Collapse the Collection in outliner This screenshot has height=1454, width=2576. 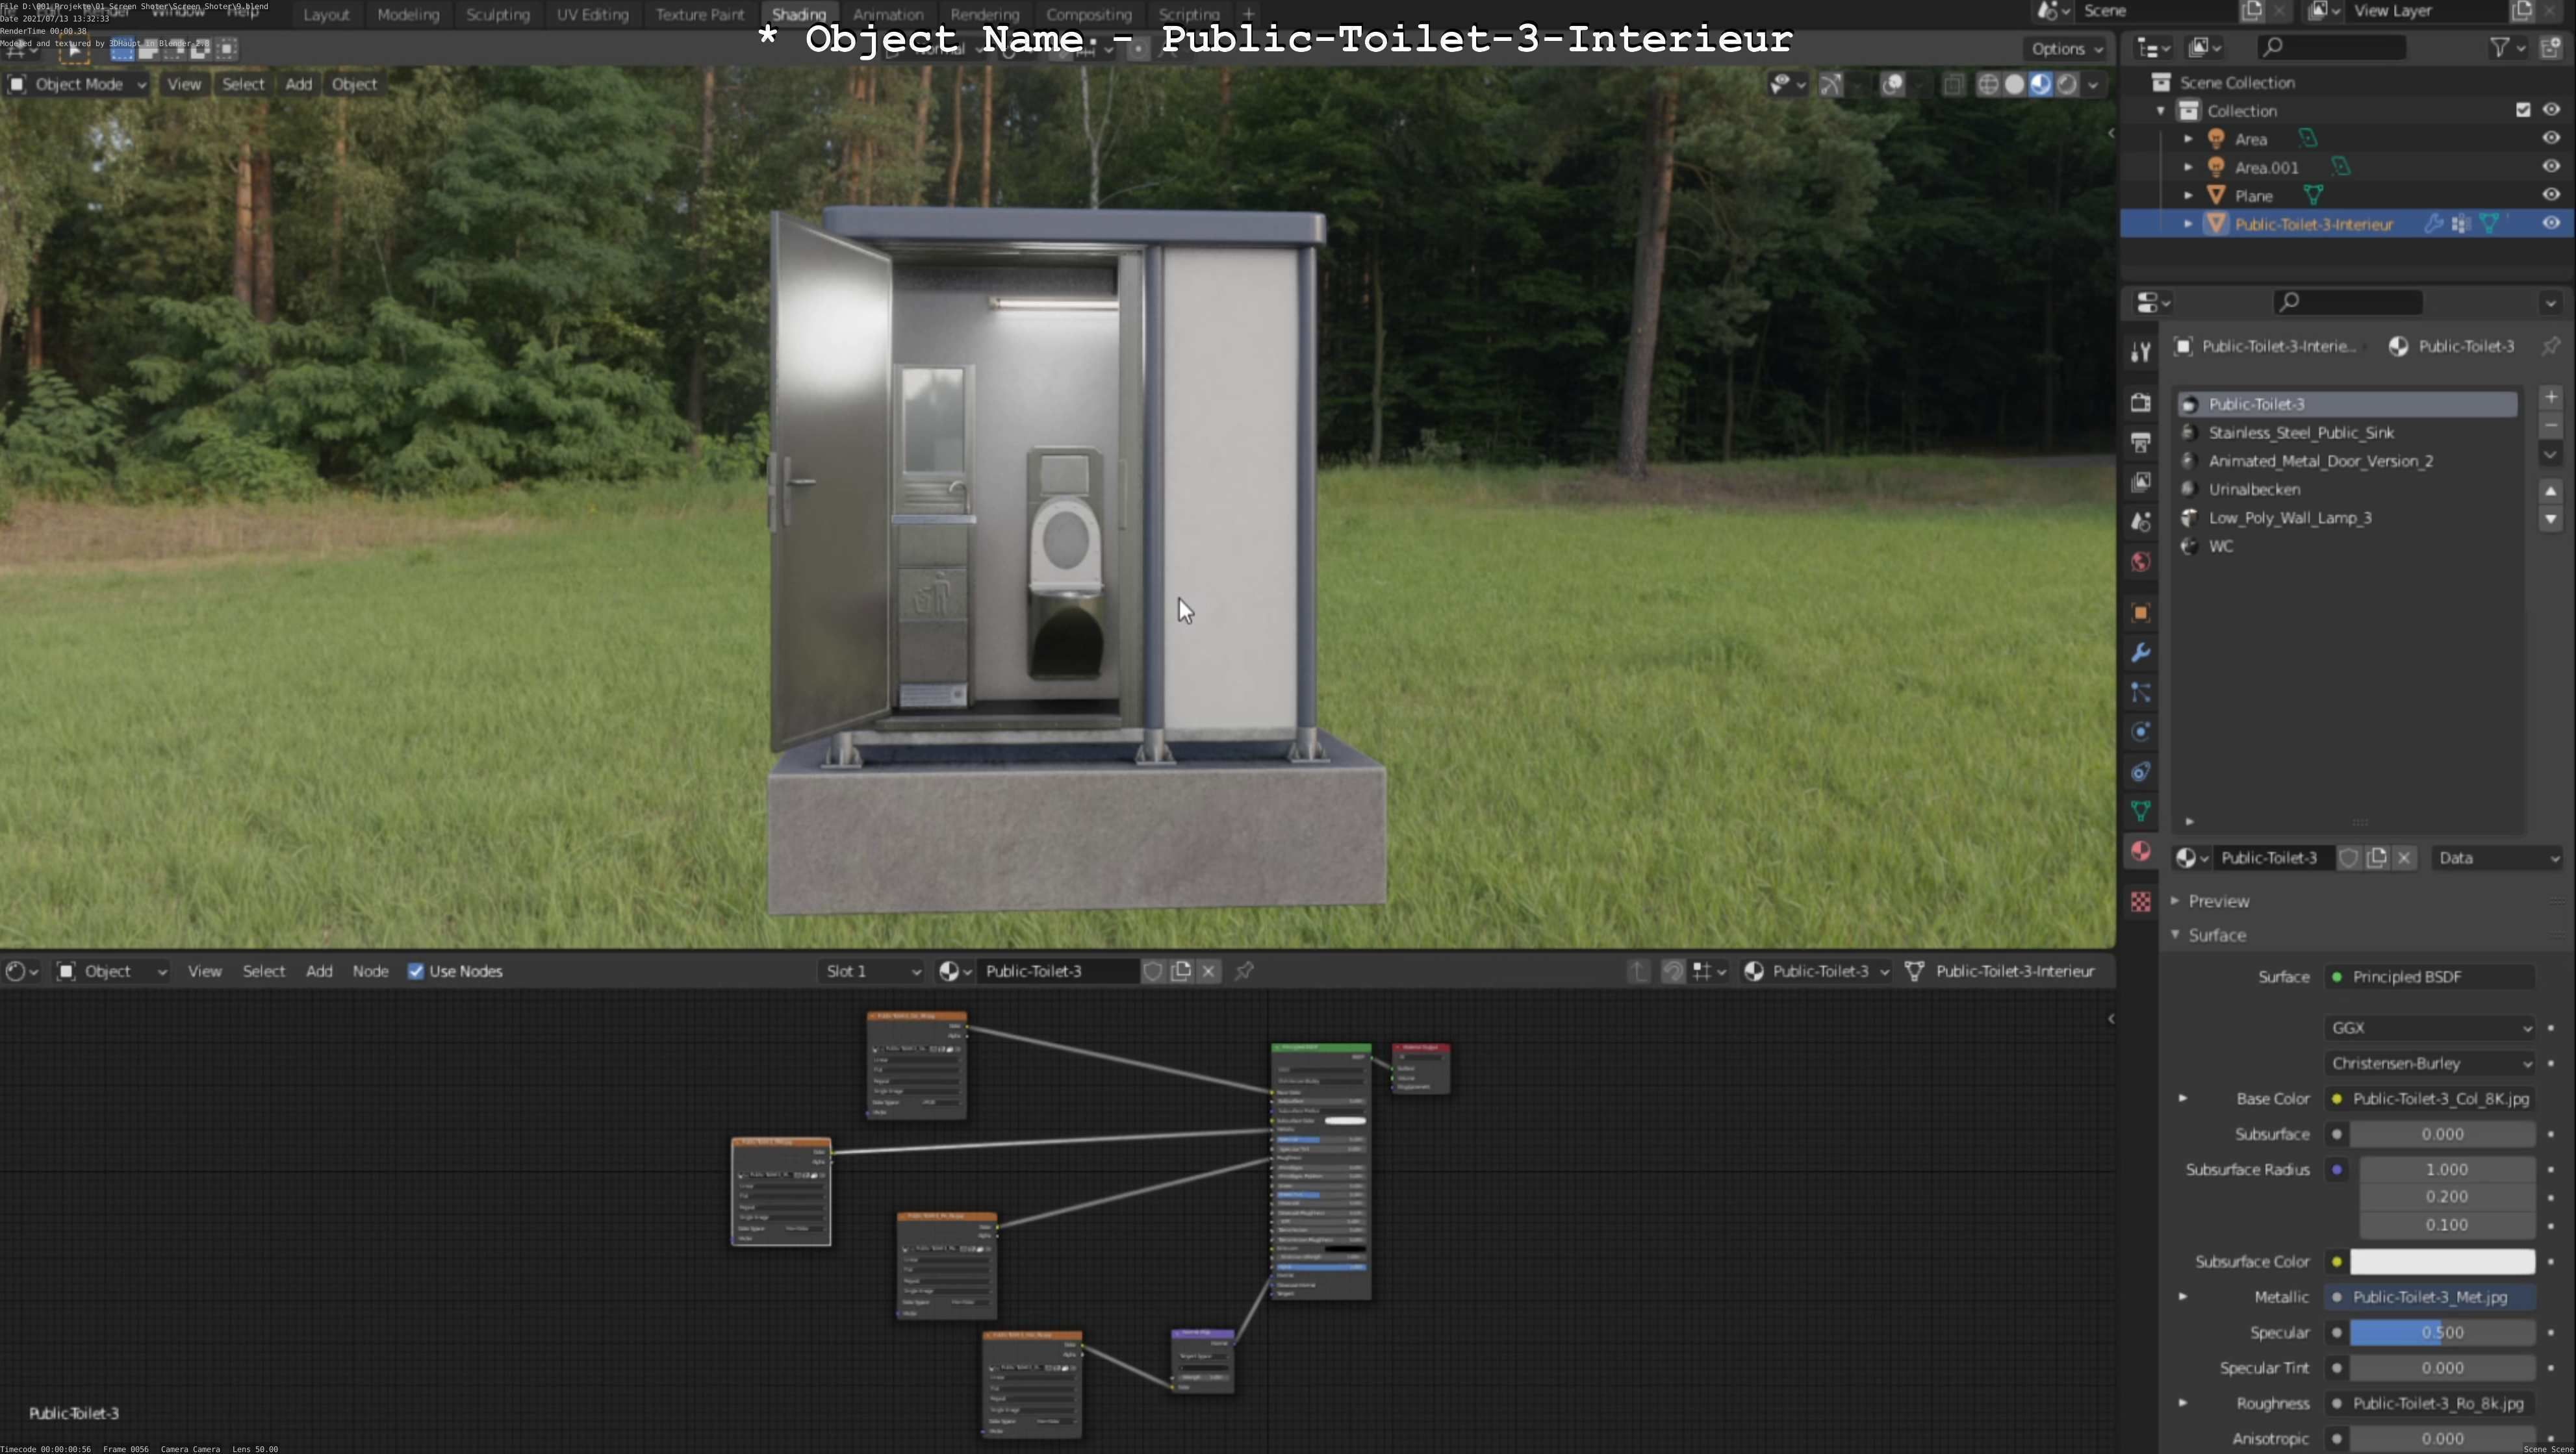[2160, 111]
